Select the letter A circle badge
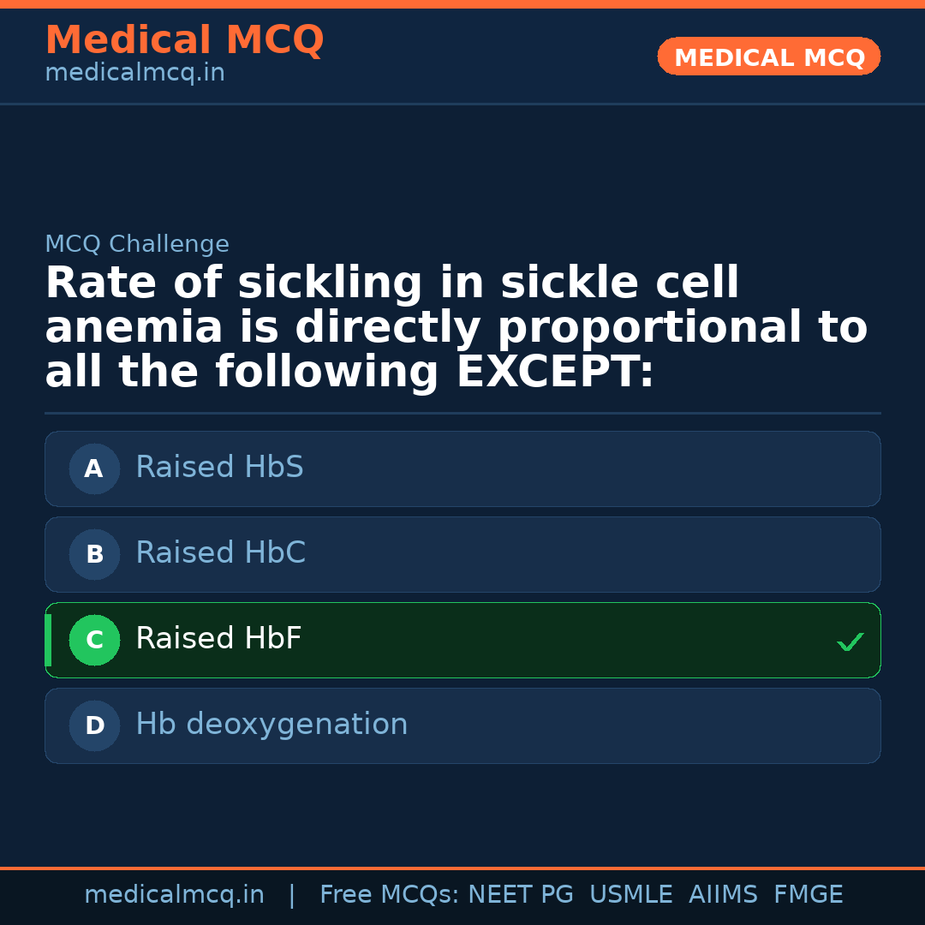The image size is (925, 925). click(94, 468)
